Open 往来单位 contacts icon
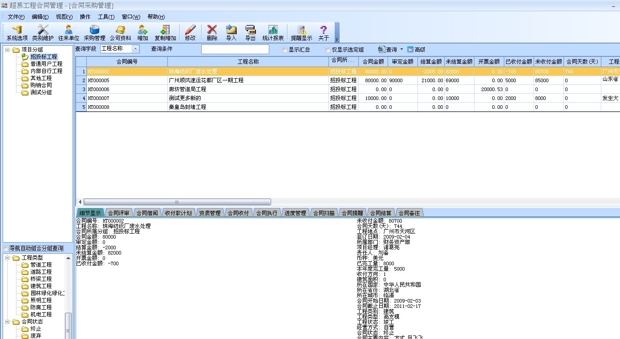Viewport: 620px width, 339px height. pyautogui.click(x=69, y=32)
